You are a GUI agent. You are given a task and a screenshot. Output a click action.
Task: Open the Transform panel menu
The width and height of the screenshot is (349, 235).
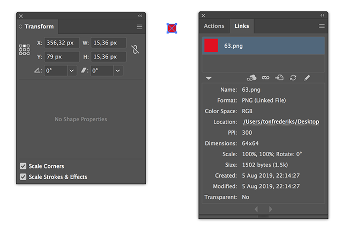[139, 27]
